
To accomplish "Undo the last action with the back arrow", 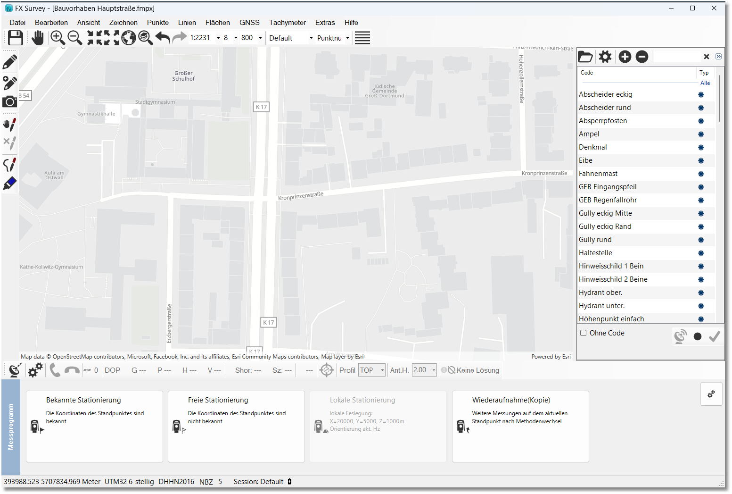I will 163,38.
